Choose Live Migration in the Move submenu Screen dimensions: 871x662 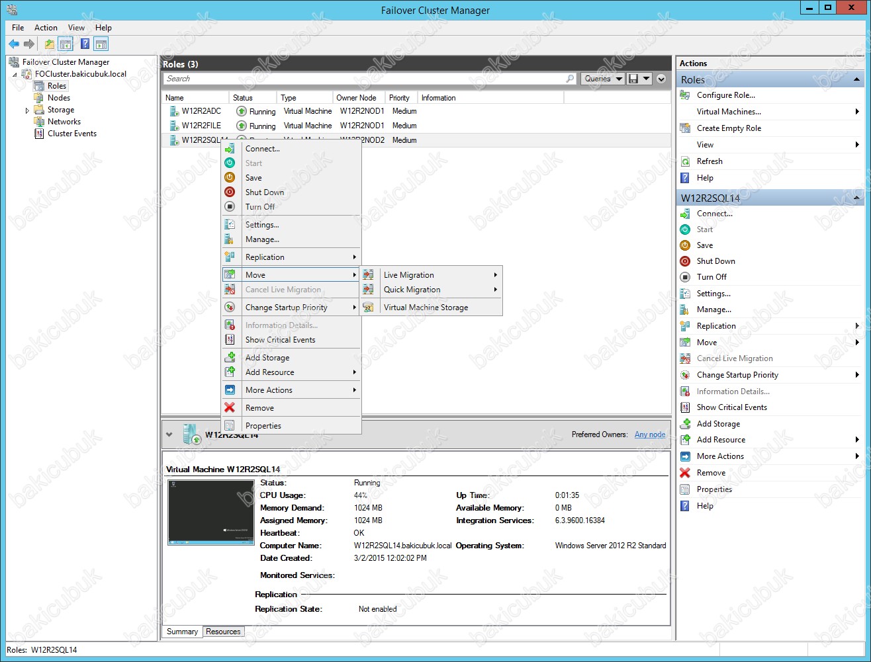click(x=431, y=275)
